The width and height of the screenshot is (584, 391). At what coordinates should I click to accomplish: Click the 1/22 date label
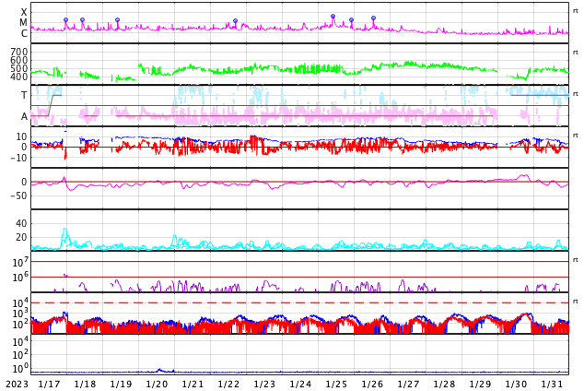228,384
